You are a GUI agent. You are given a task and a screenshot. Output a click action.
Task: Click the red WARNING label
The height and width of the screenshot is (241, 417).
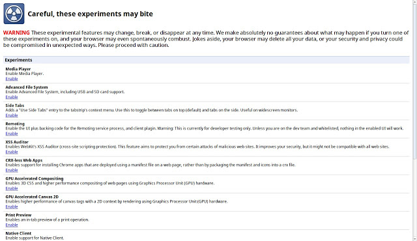[16, 33]
